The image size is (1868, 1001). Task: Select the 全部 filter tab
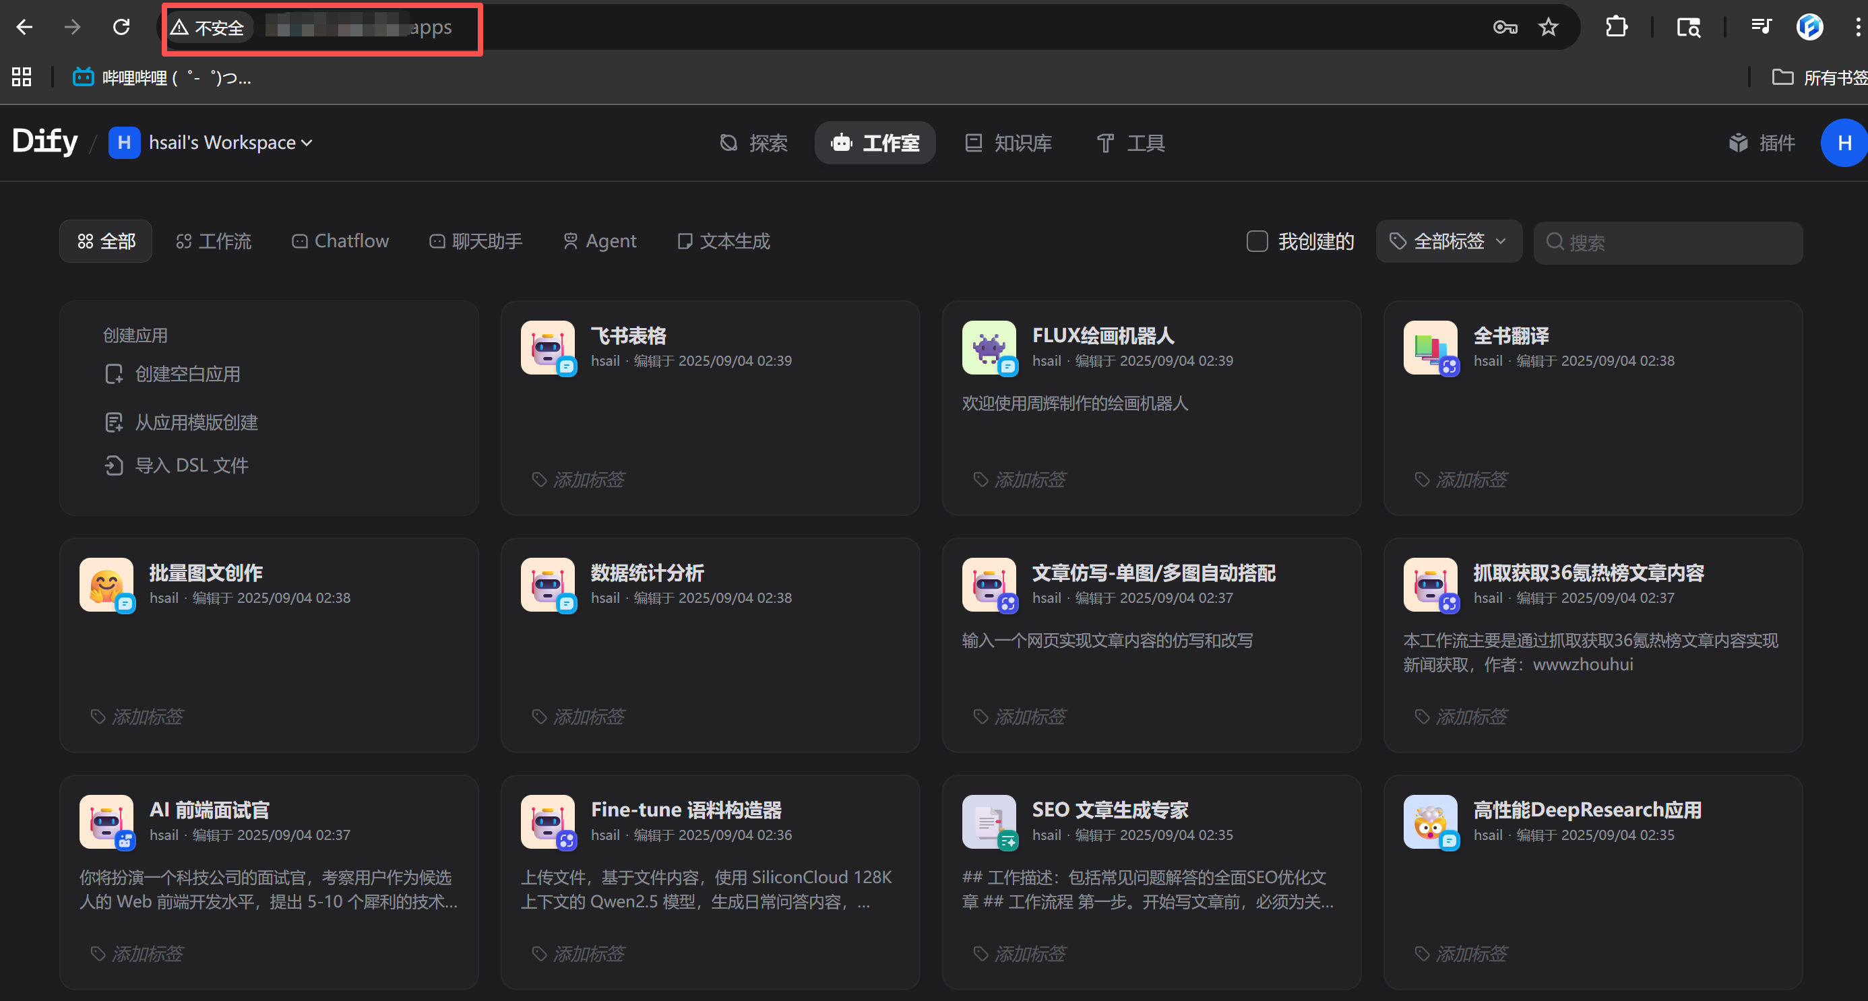(106, 240)
